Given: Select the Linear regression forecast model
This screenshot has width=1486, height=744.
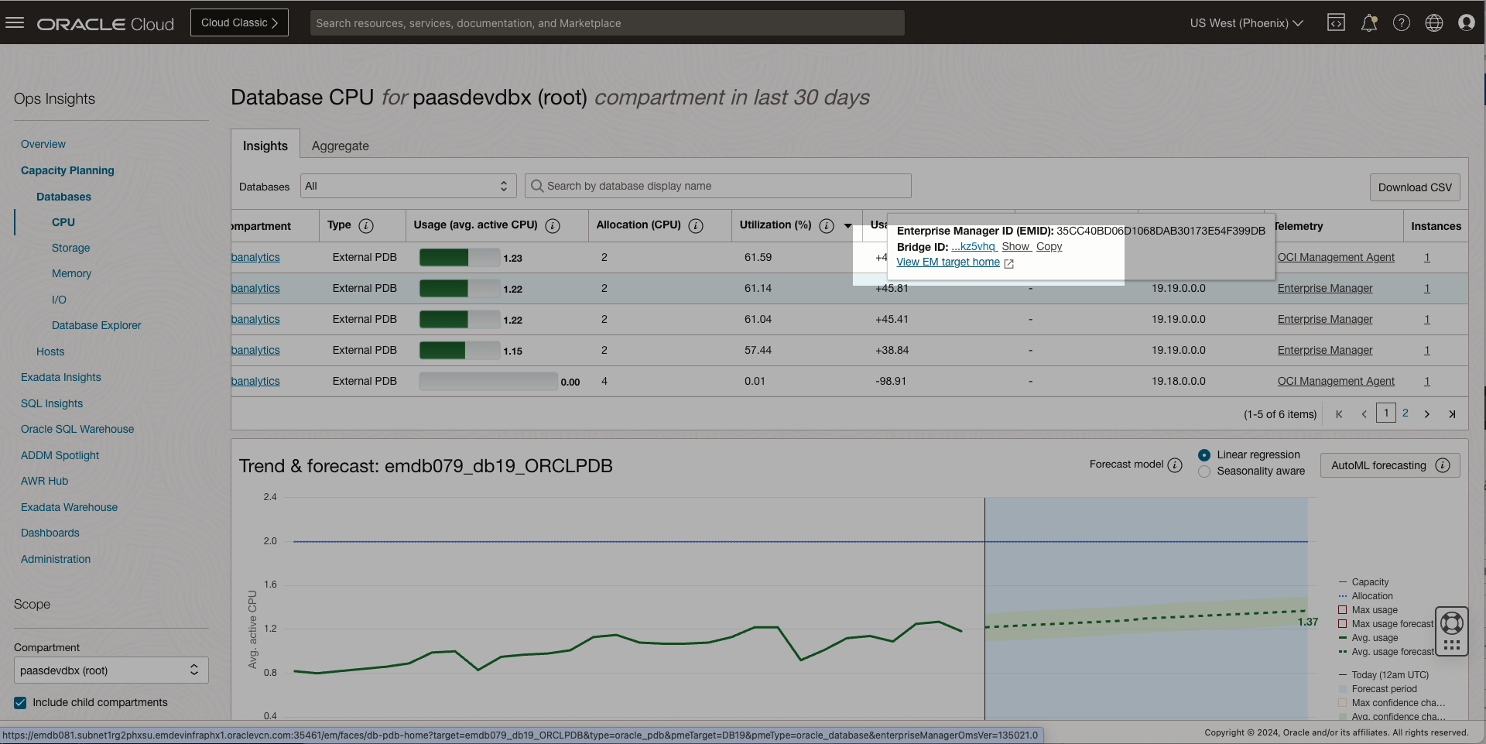Looking at the screenshot, I should [1204, 455].
